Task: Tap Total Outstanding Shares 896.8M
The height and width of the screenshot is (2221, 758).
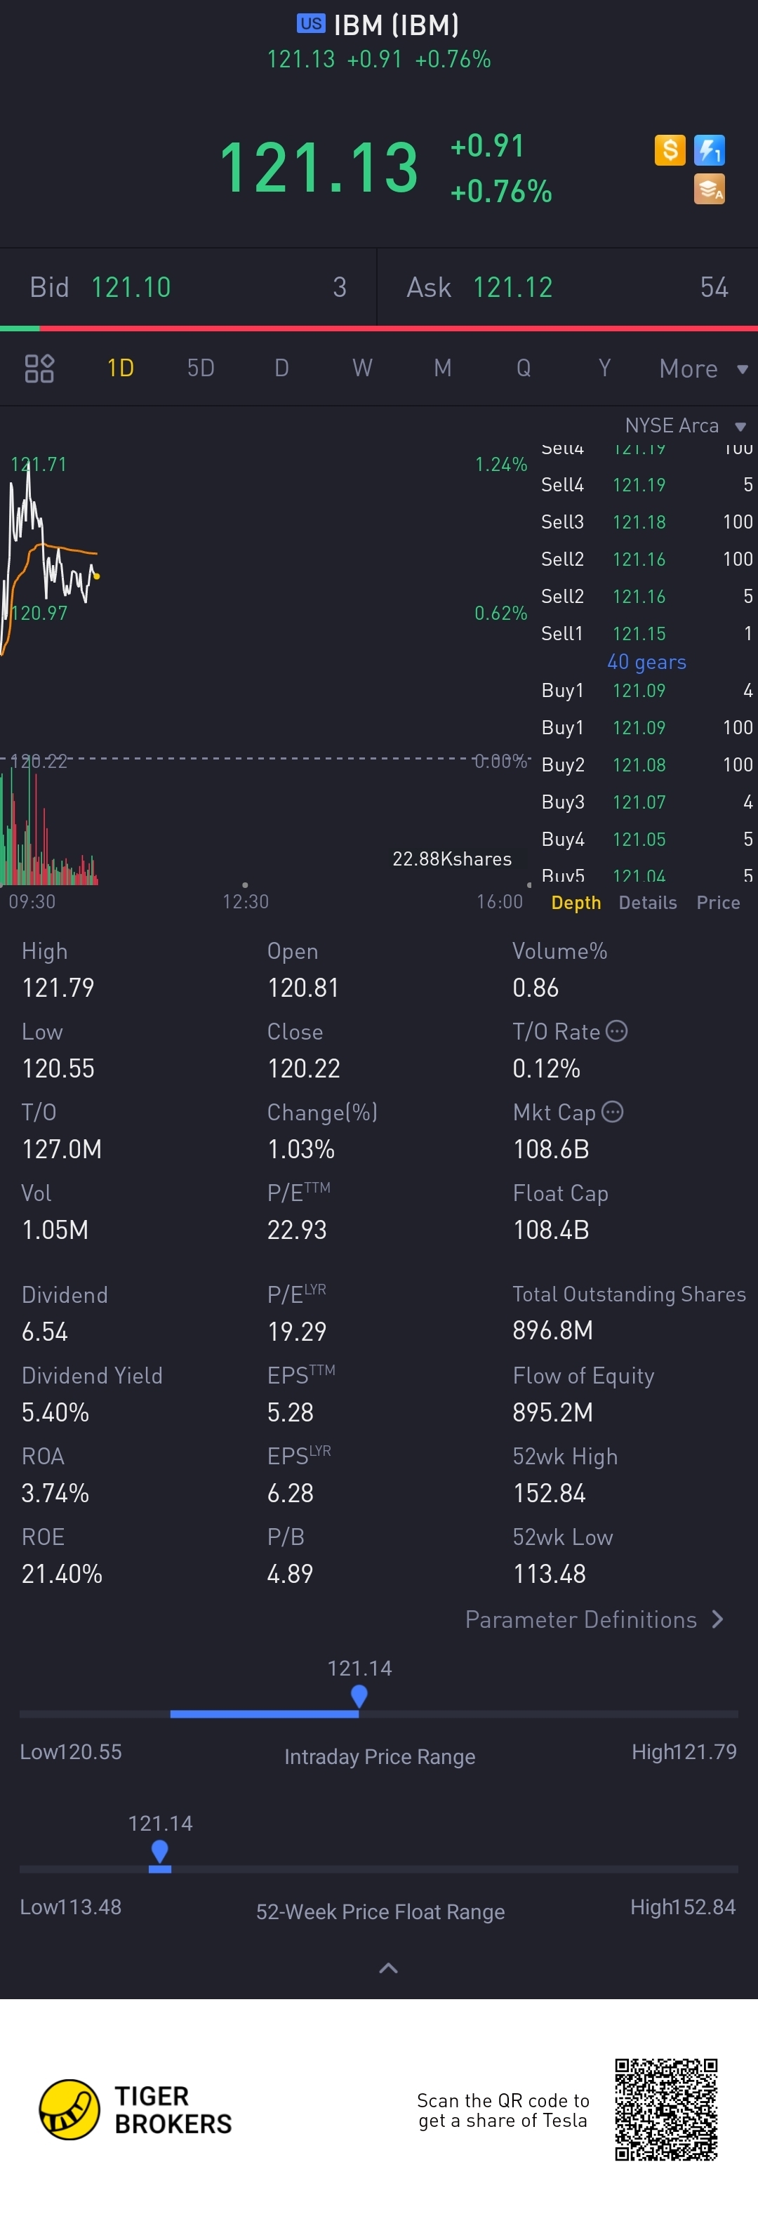Action: pos(553,1331)
